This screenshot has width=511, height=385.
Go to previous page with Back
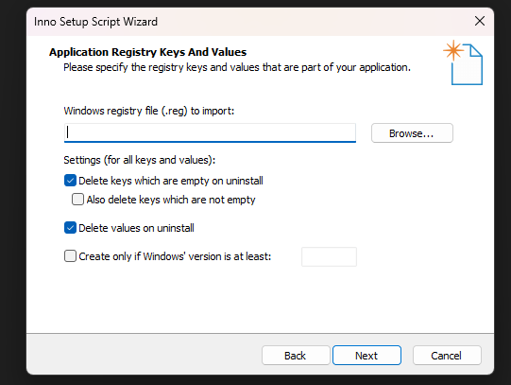click(x=296, y=356)
